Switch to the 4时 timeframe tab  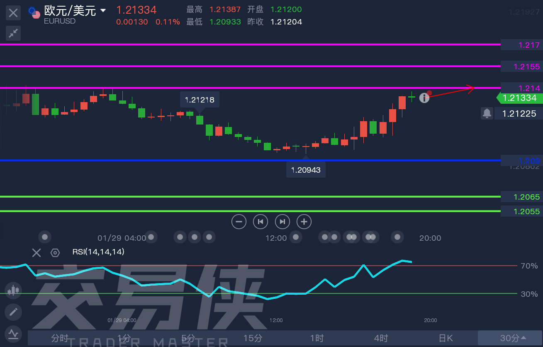pyautogui.click(x=381, y=338)
